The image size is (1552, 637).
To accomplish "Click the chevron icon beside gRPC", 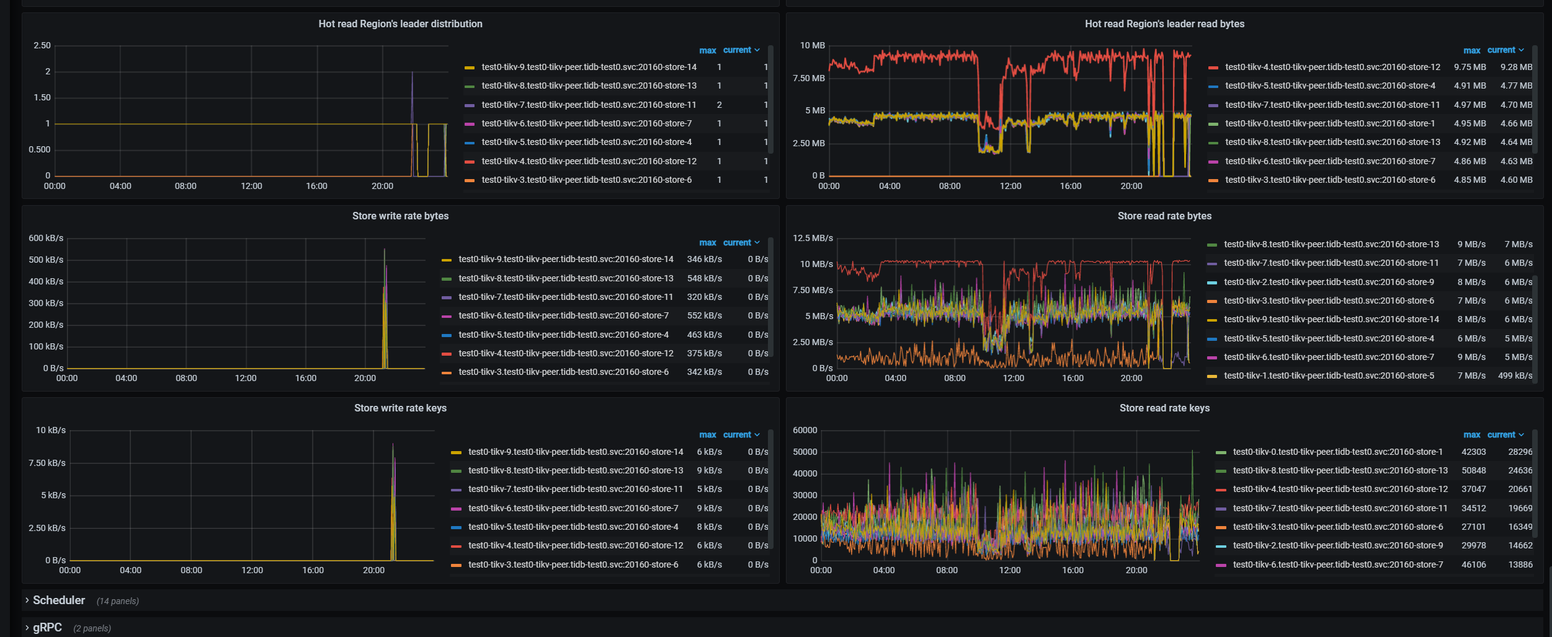I will click(27, 628).
